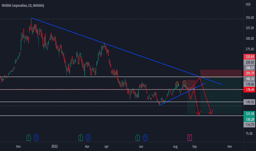Screen dimensions: 256x151
Task: Select the green 120.38 target price label
Action: click(250, 119)
